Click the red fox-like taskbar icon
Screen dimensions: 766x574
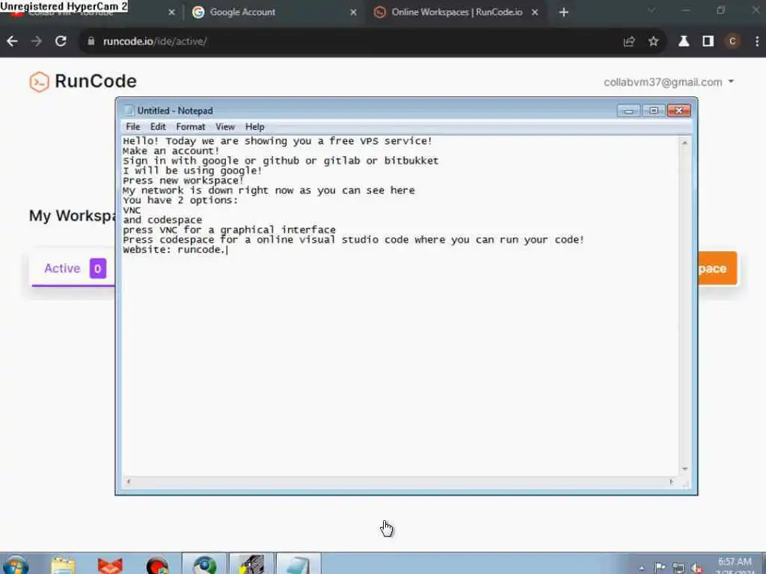click(x=110, y=565)
